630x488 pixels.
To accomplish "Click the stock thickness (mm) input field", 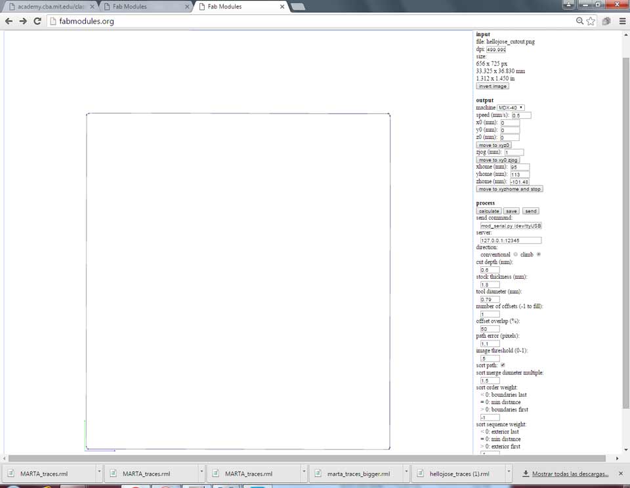I will 490,285.
